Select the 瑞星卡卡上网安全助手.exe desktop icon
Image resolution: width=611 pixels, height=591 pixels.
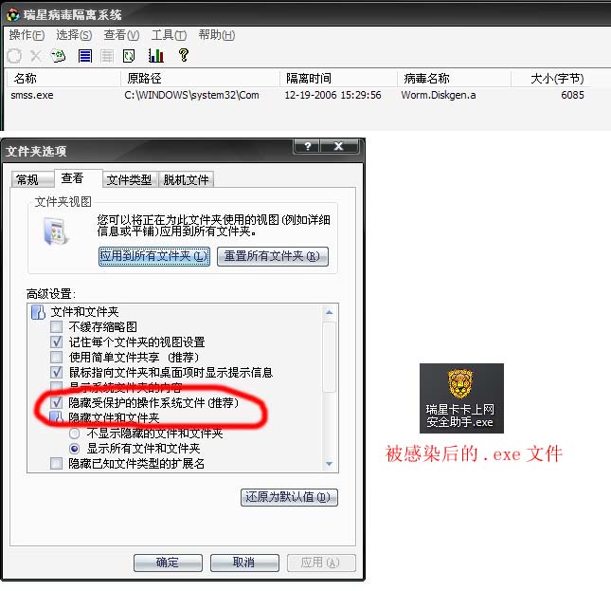pos(461,398)
